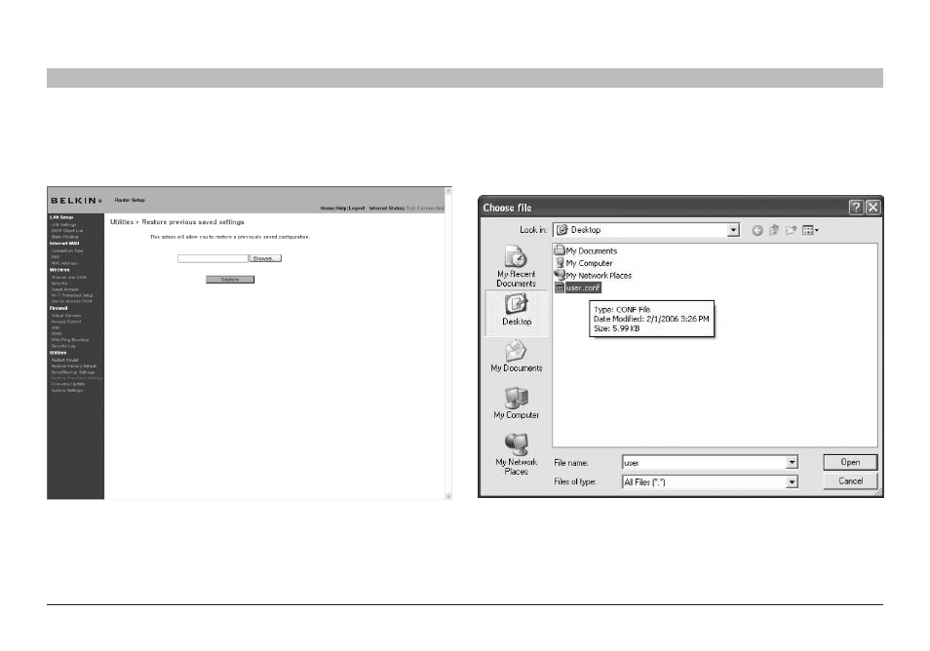Image resolution: width=930 pixels, height=651 pixels.
Task: Open My Documents in places bar
Action: tap(516, 356)
